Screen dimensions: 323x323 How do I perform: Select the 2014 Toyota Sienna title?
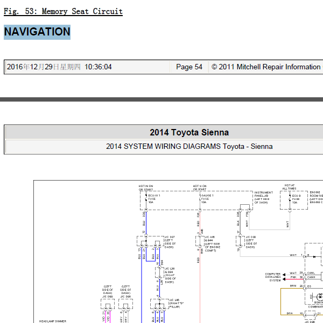(189, 132)
